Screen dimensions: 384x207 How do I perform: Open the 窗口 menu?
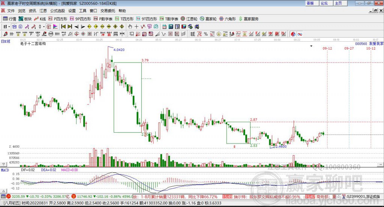(x=93, y=11)
